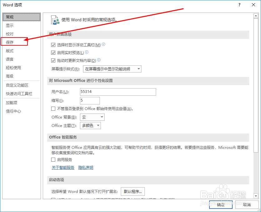Toggle 拖动时更新文档内容 checkbox
Screen dimensions: 261x212
coord(53,60)
